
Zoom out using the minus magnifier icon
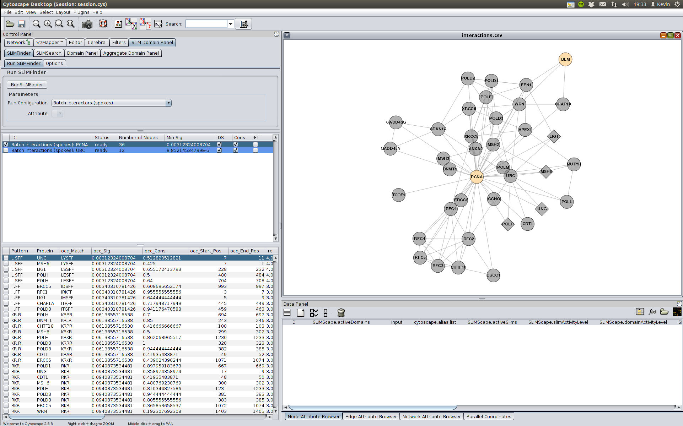36,24
